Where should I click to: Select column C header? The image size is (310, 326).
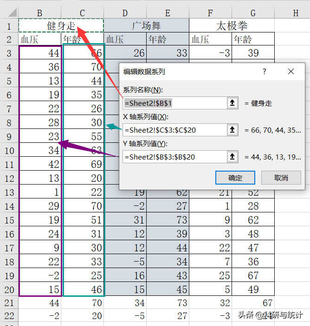83,13
